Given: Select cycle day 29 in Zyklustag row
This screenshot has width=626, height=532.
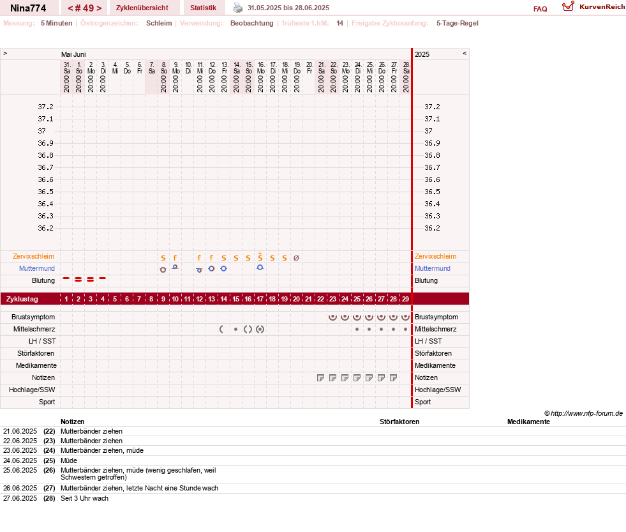Looking at the screenshot, I should point(405,299).
